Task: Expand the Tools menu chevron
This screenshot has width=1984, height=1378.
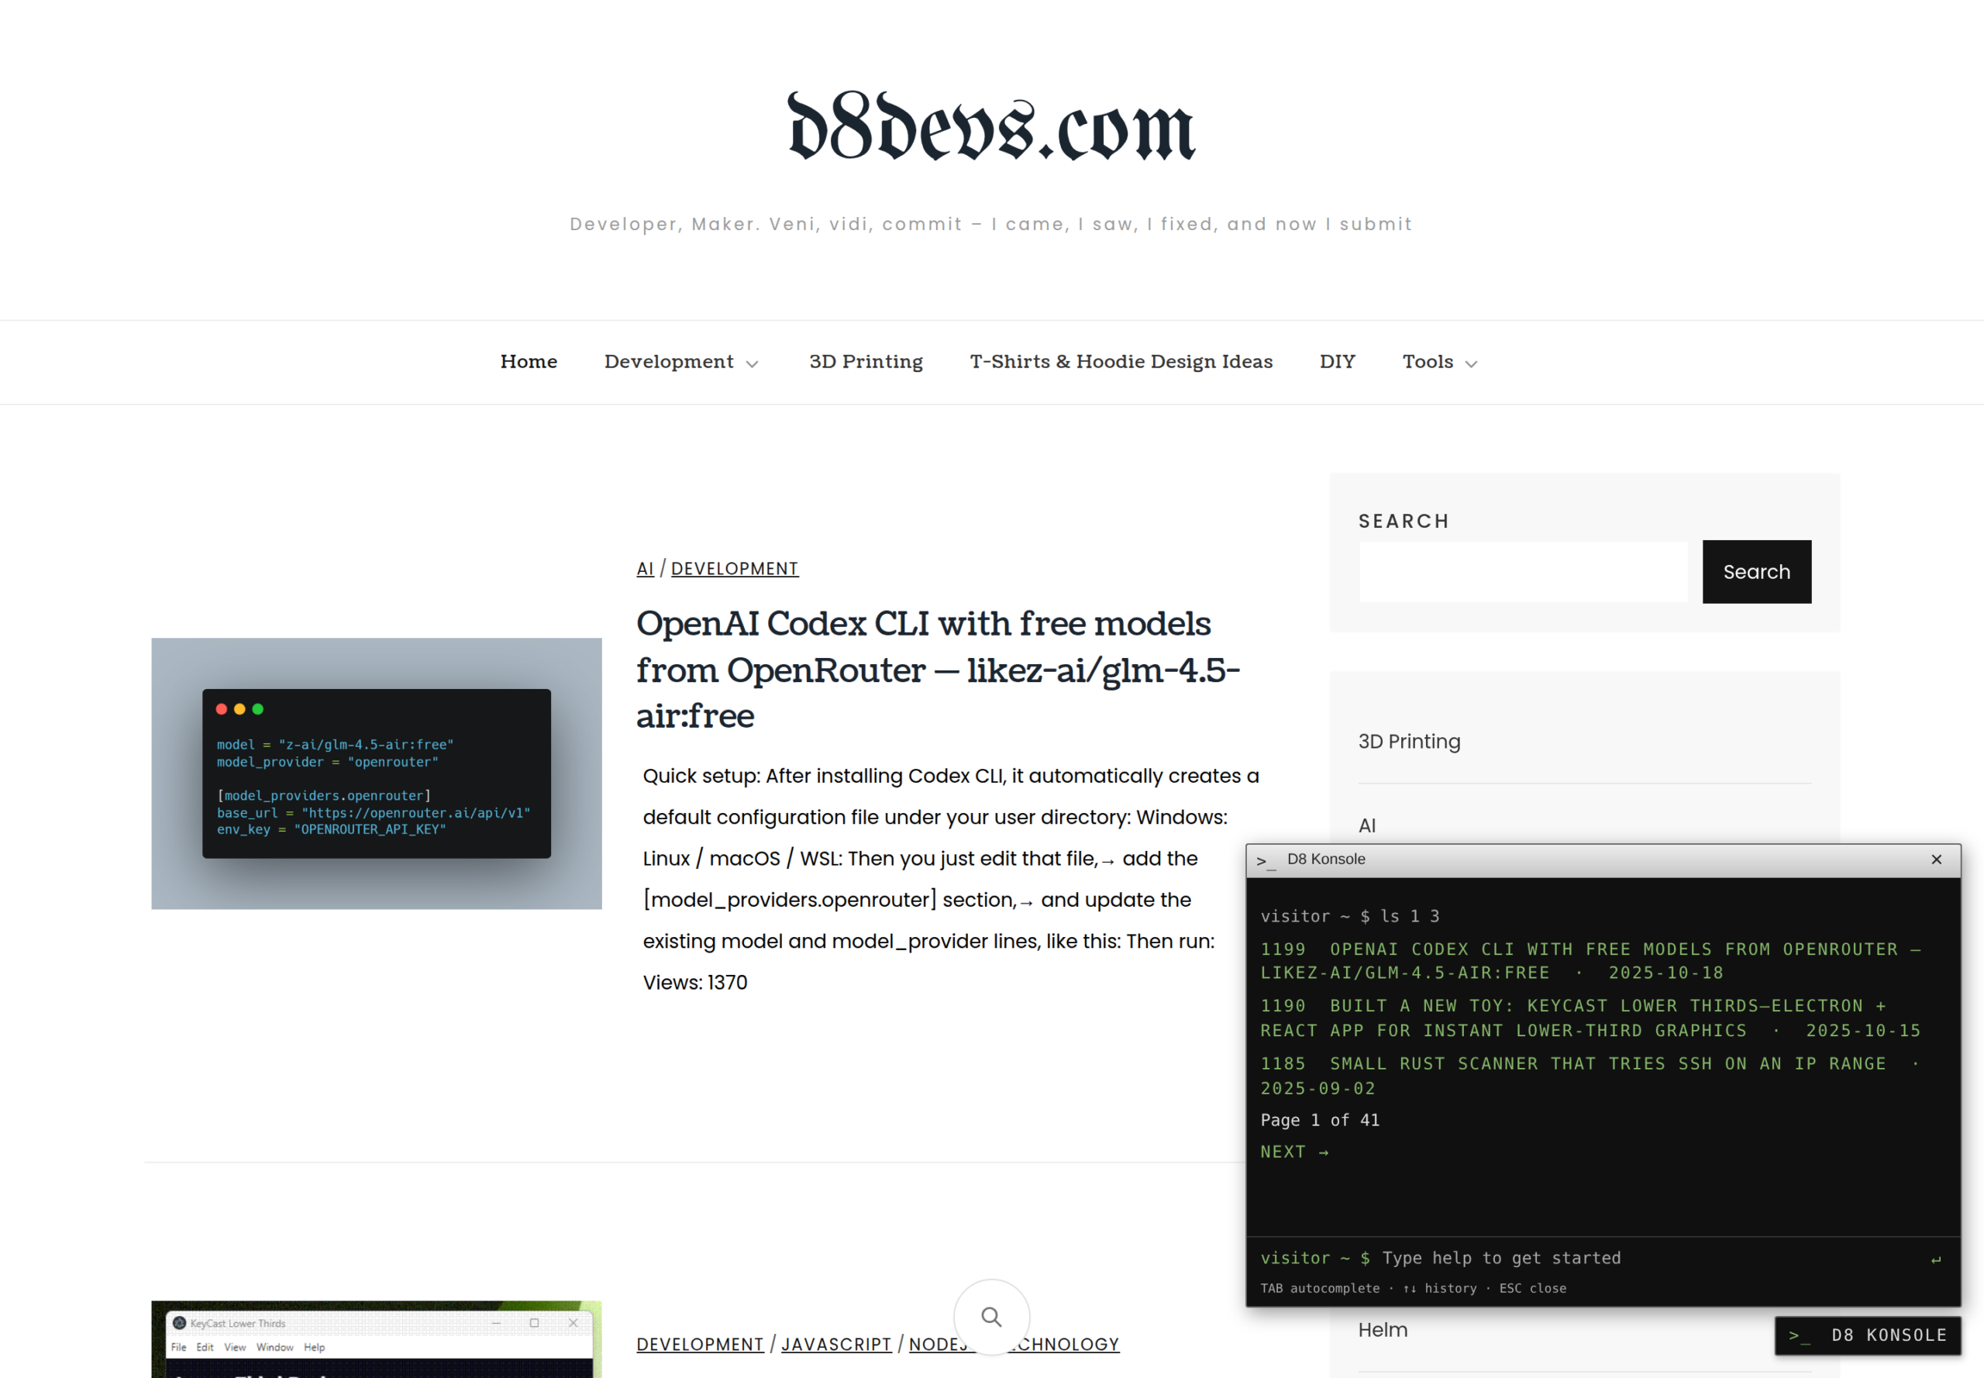Action: coord(1471,364)
